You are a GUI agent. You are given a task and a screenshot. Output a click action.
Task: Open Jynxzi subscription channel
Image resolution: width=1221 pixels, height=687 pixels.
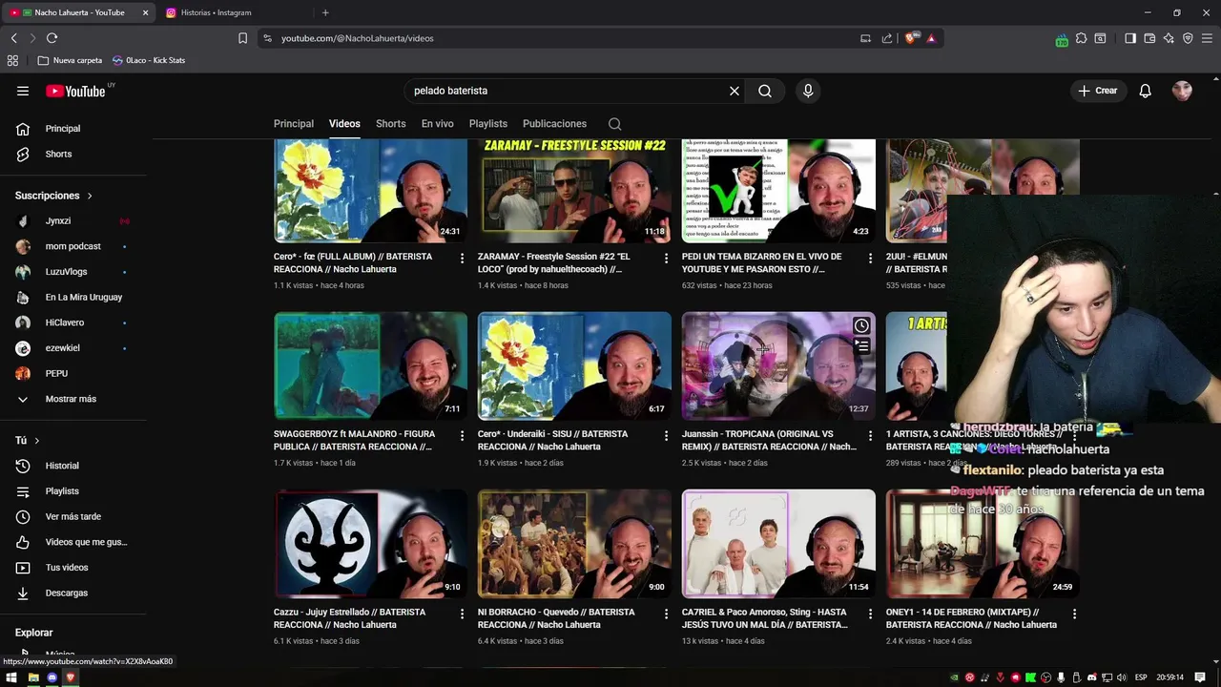click(72, 220)
